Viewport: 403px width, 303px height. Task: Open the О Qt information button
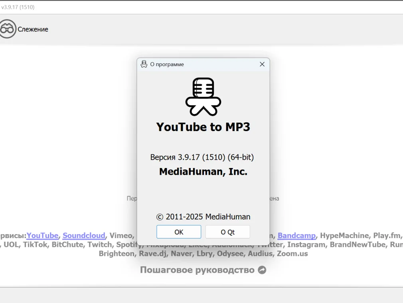(227, 232)
